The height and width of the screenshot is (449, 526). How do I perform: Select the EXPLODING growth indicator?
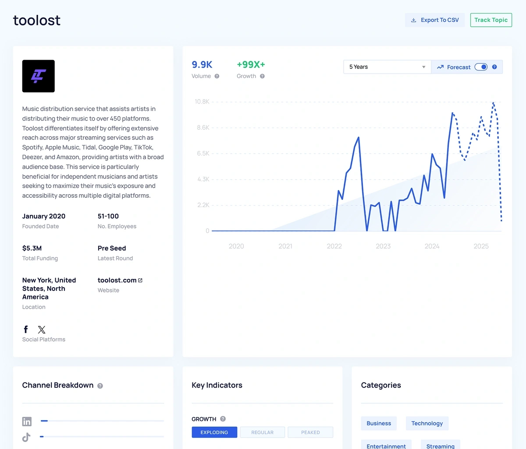[214, 432]
